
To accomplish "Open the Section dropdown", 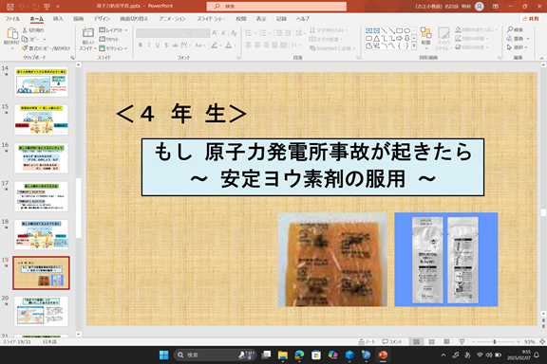I will 113,48.
